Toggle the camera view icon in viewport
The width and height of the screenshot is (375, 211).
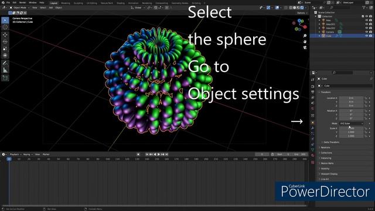pyautogui.click(x=305, y=47)
